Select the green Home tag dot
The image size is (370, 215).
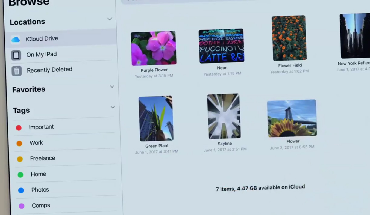tap(20, 175)
